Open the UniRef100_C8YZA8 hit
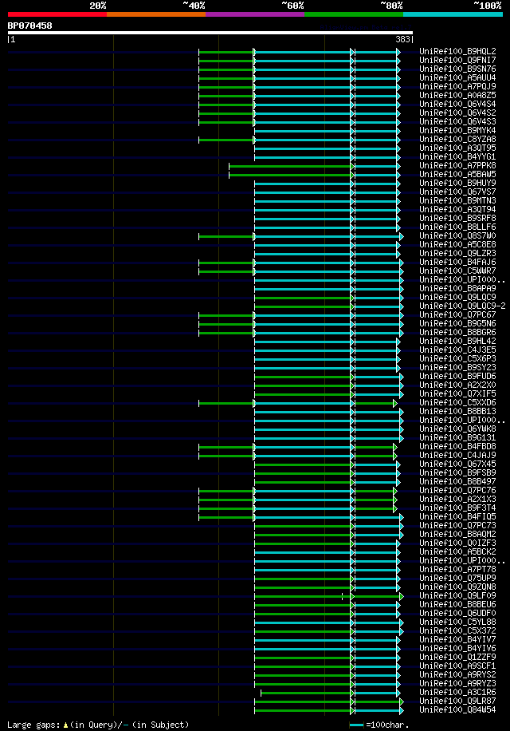510x731 pixels. [457, 139]
